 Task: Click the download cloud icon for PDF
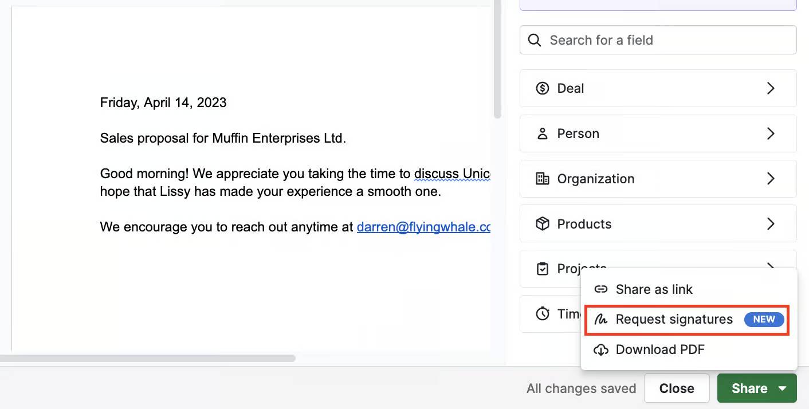pyautogui.click(x=601, y=349)
